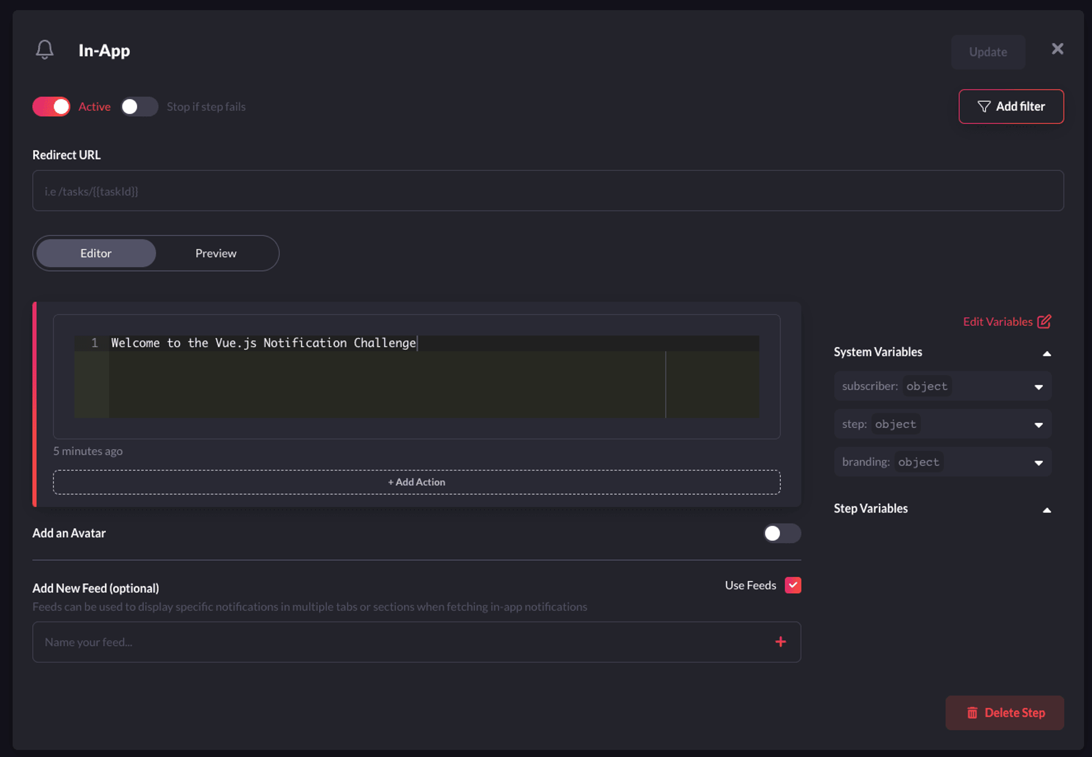
Task: Enable the Add an Avatar switch
Action: tap(781, 533)
